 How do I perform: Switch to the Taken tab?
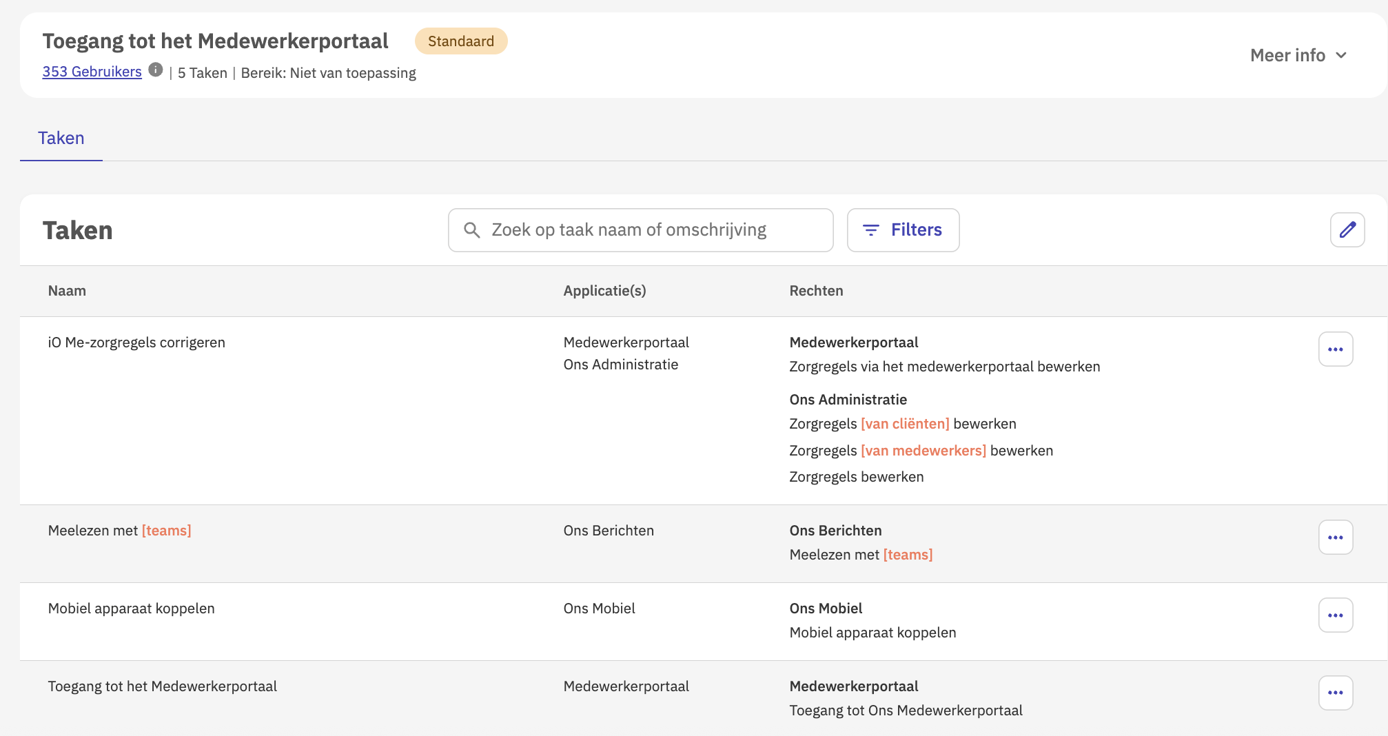click(61, 139)
